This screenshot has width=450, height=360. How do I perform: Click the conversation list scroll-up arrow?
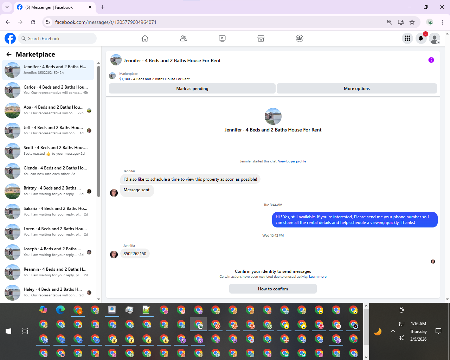pyautogui.click(x=98, y=63)
